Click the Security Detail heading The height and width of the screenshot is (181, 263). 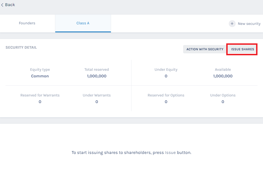21,48
